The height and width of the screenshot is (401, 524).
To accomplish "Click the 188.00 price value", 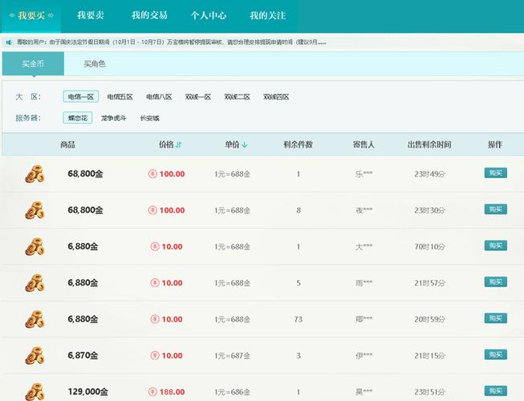I will [172, 391].
